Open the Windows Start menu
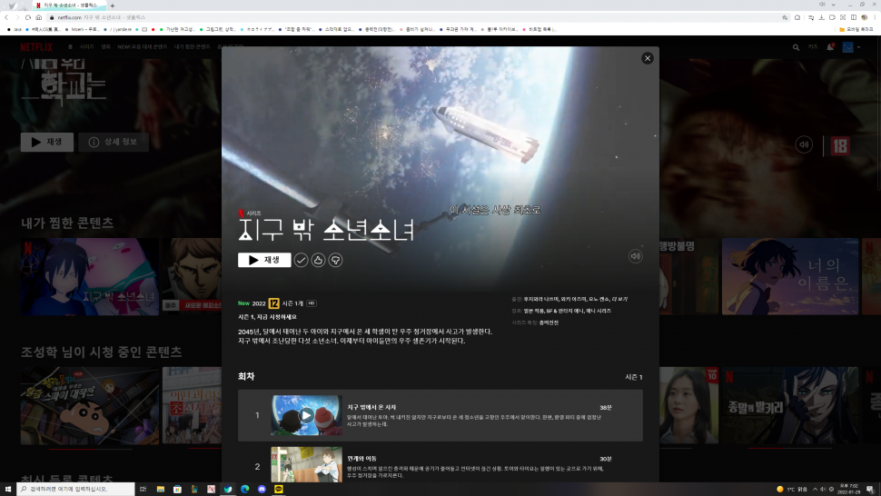 tap(8, 490)
